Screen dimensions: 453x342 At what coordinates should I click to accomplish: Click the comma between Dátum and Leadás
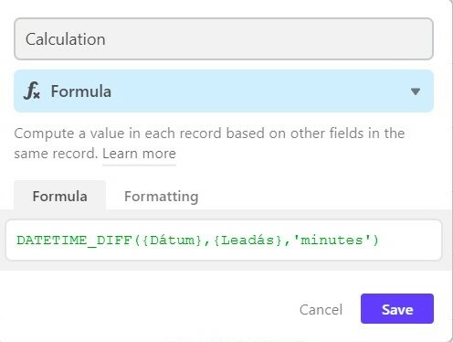207,241
